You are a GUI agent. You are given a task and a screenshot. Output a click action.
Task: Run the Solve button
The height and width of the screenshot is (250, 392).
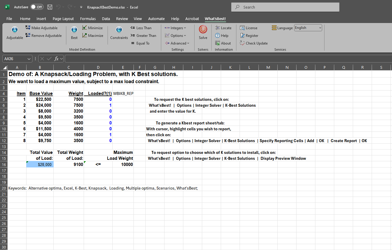pos(203,32)
